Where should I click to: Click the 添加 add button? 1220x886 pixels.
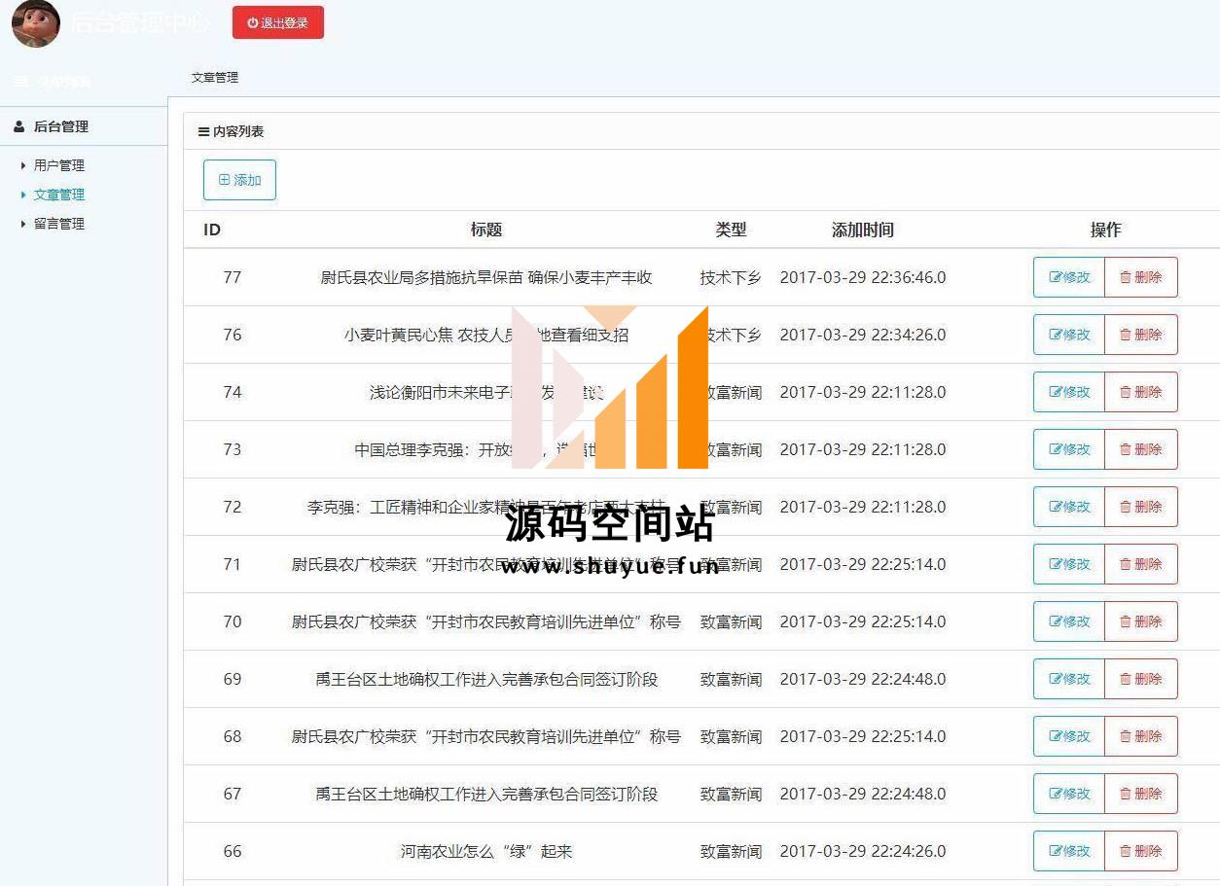pyautogui.click(x=239, y=180)
